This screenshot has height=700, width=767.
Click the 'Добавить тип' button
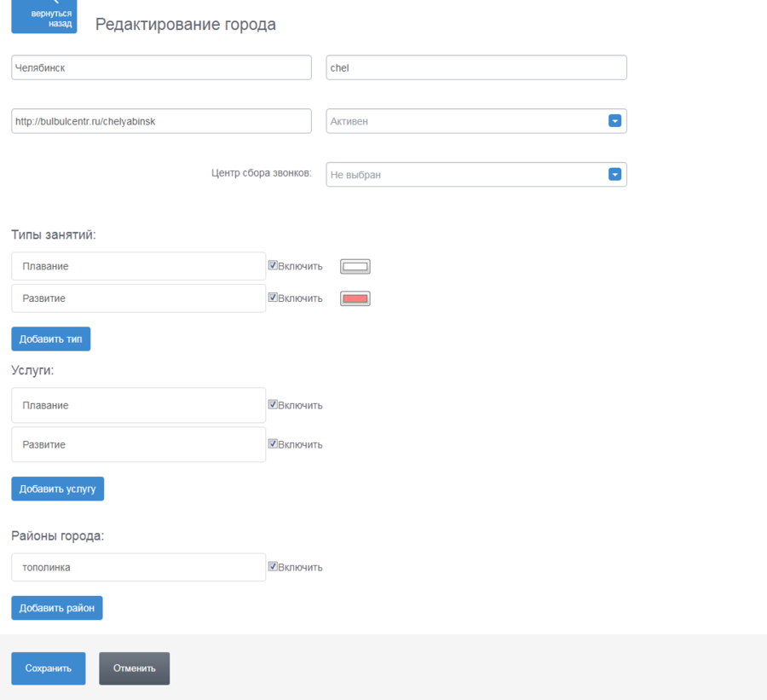click(x=51, y=338)
